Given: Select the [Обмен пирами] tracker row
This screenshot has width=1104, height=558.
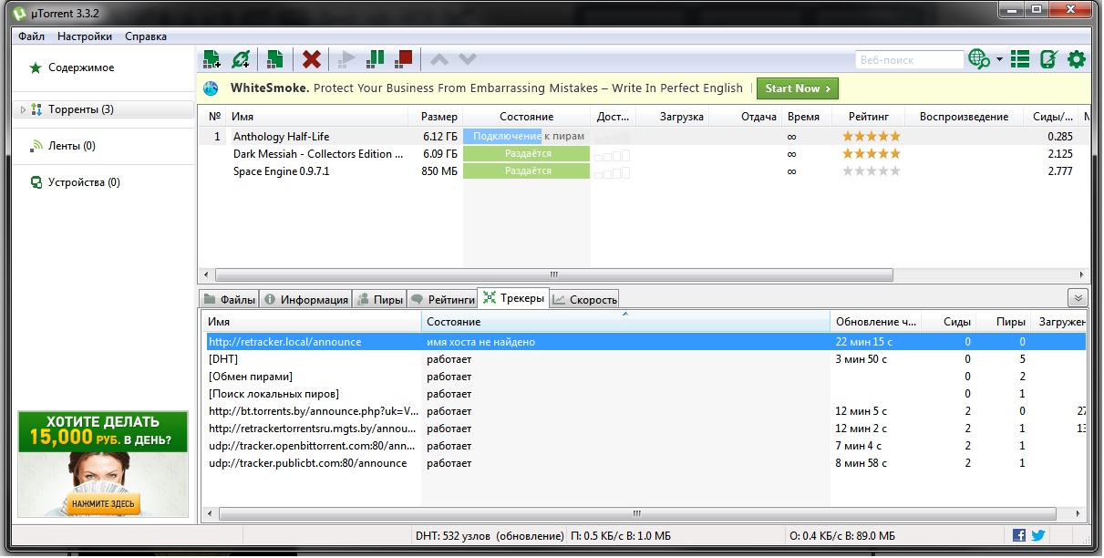Looking at the screenshot, I should tap(646, 377).
